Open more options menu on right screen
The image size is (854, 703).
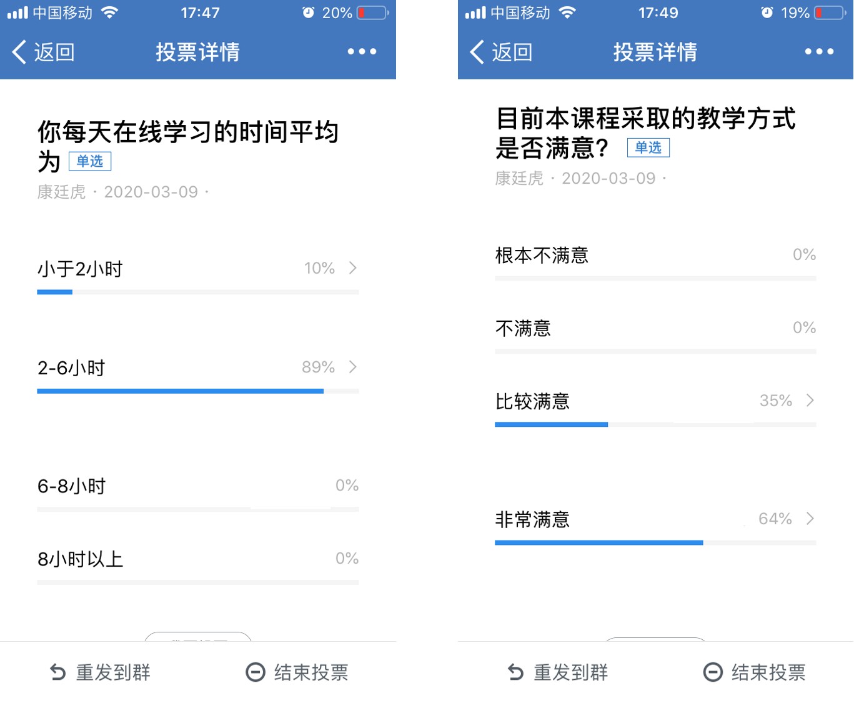(x=819, y=52)
